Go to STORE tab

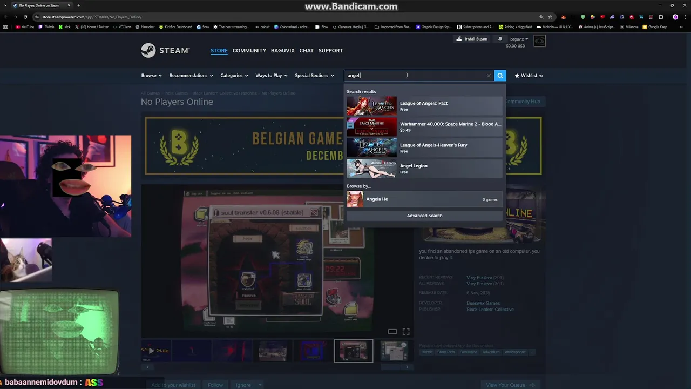(x=219, y=50)
